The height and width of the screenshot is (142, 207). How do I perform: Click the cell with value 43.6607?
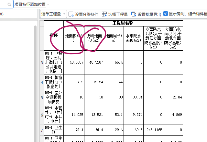coord(74,63)
